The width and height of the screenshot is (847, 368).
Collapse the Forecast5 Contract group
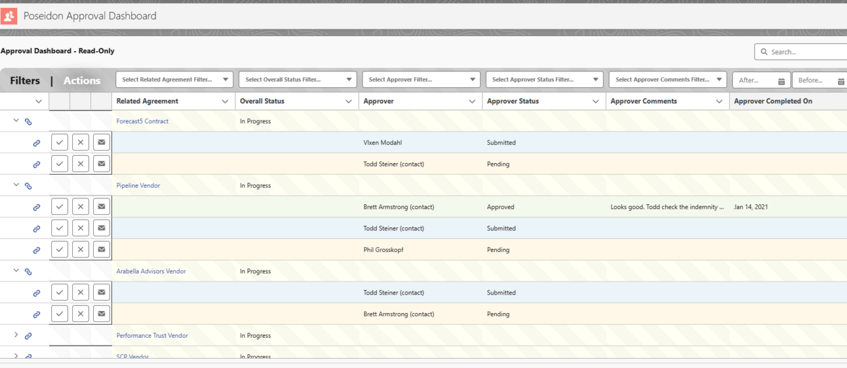16,120
